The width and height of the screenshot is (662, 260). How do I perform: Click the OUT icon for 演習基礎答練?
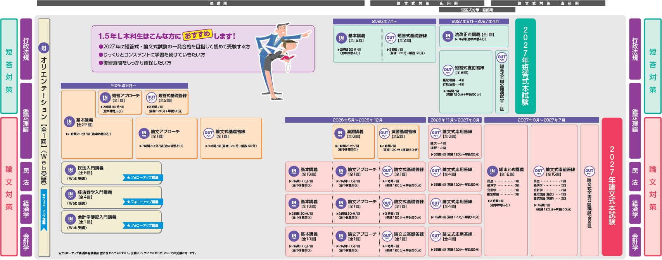[384, 134]
